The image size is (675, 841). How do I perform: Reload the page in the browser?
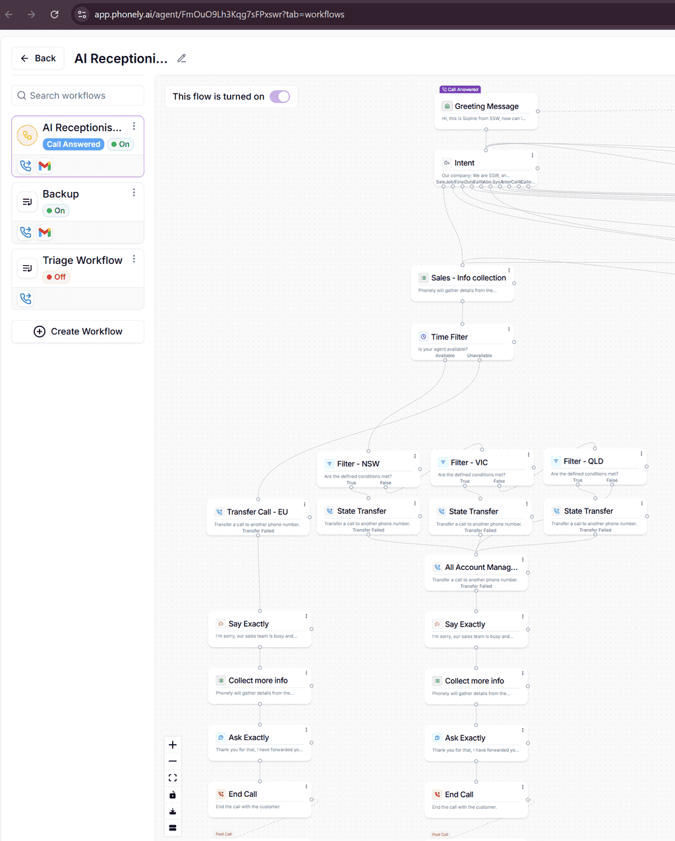[55, 15]
